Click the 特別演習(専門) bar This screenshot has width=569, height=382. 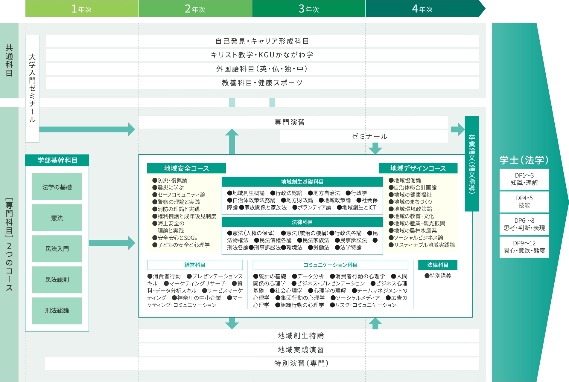tap(262, 363)
